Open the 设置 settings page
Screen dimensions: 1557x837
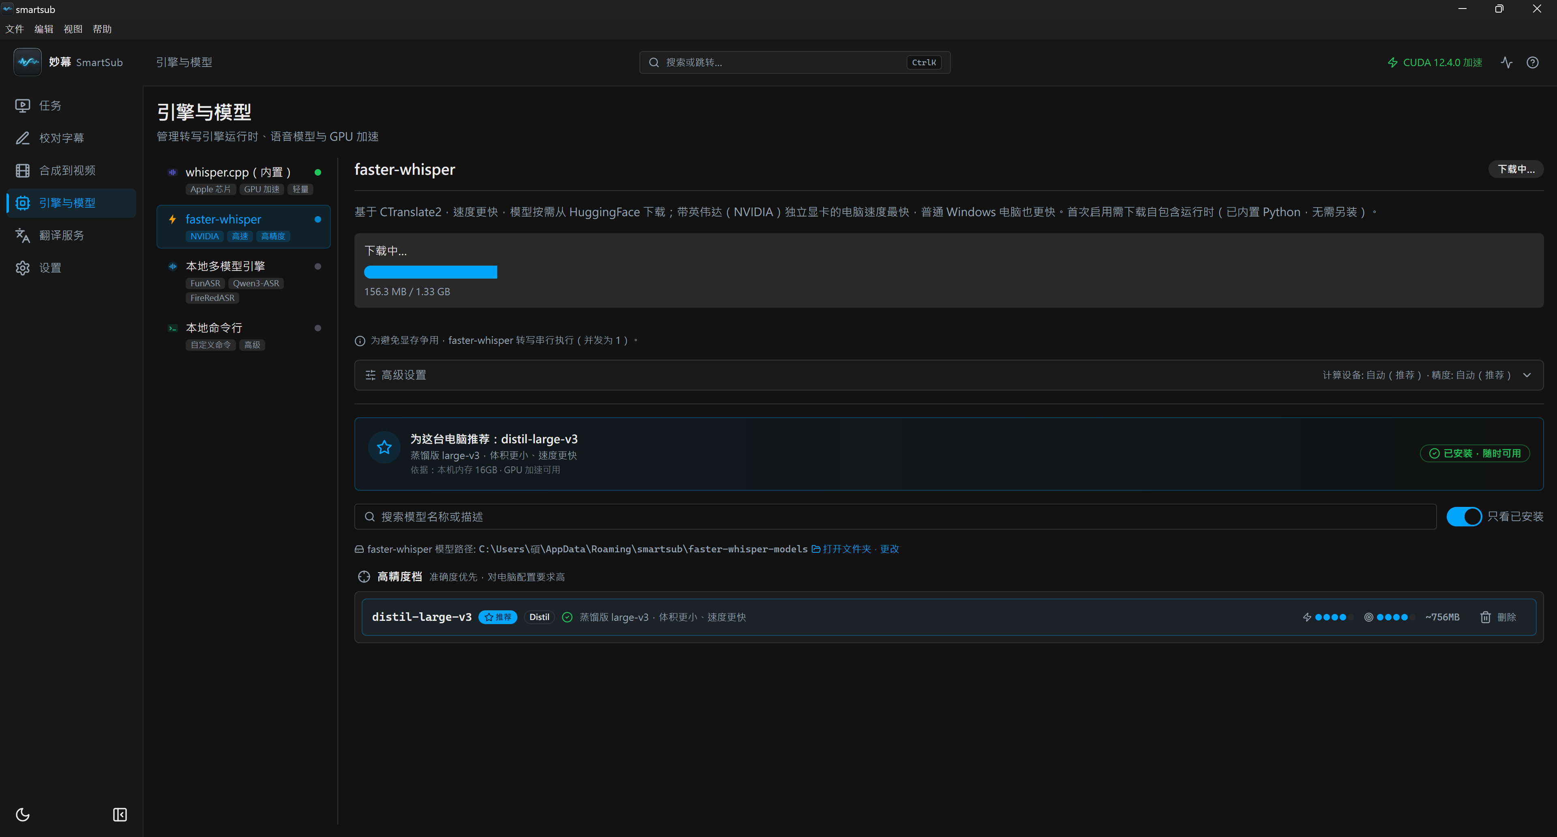(x=71, y=268)
